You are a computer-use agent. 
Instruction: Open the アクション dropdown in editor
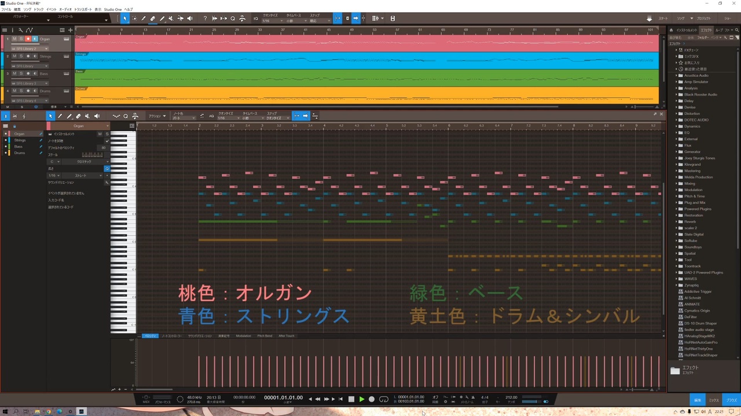coord(156,116)
